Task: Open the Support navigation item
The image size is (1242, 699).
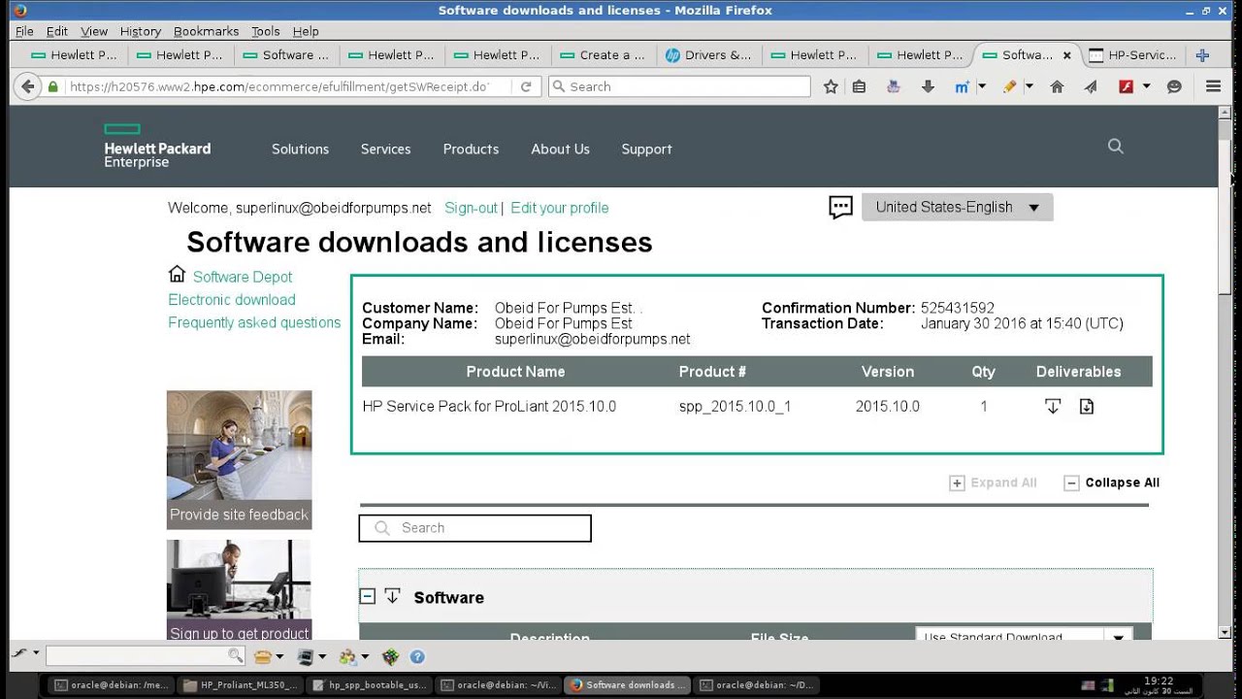Action: click(646, 149)
